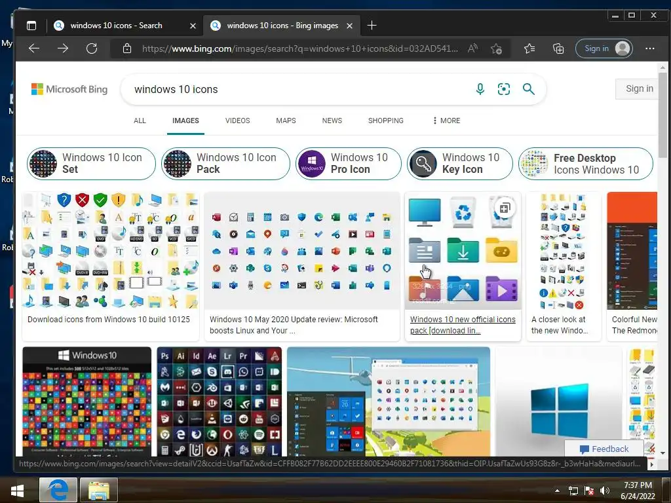
Task: Open the Adobe-style app icons grid thumbnail
Action: click(219, 401)
